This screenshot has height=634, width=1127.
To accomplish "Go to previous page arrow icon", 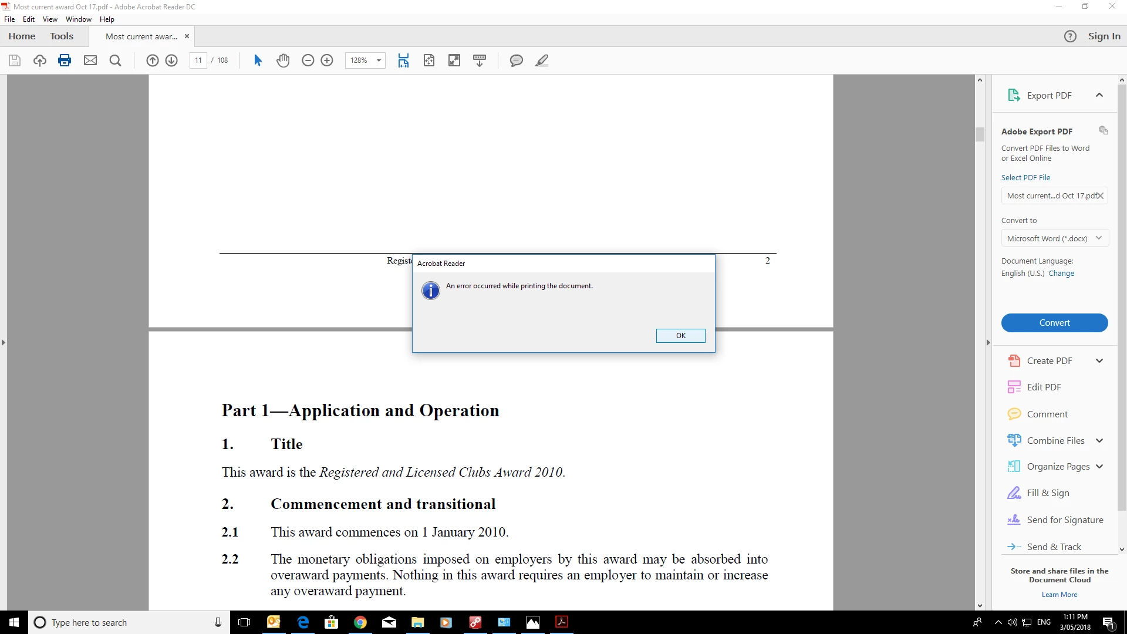I will coord(152,60).
